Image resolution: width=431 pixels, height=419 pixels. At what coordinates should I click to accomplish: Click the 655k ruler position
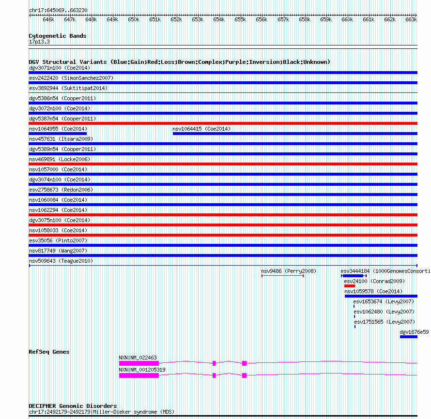click(240, 19)
